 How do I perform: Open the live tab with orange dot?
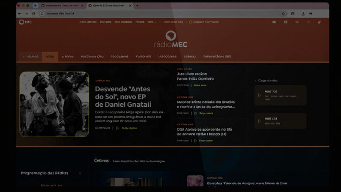[30, 57]
